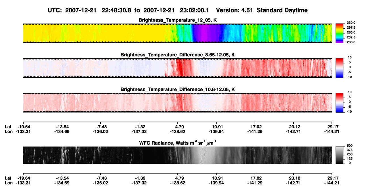Click the title 'Brightness_Temperature_Difference_8.65-12.05, K'
Image resolution: width=369 pixels, height=189 pixels.
178,55
